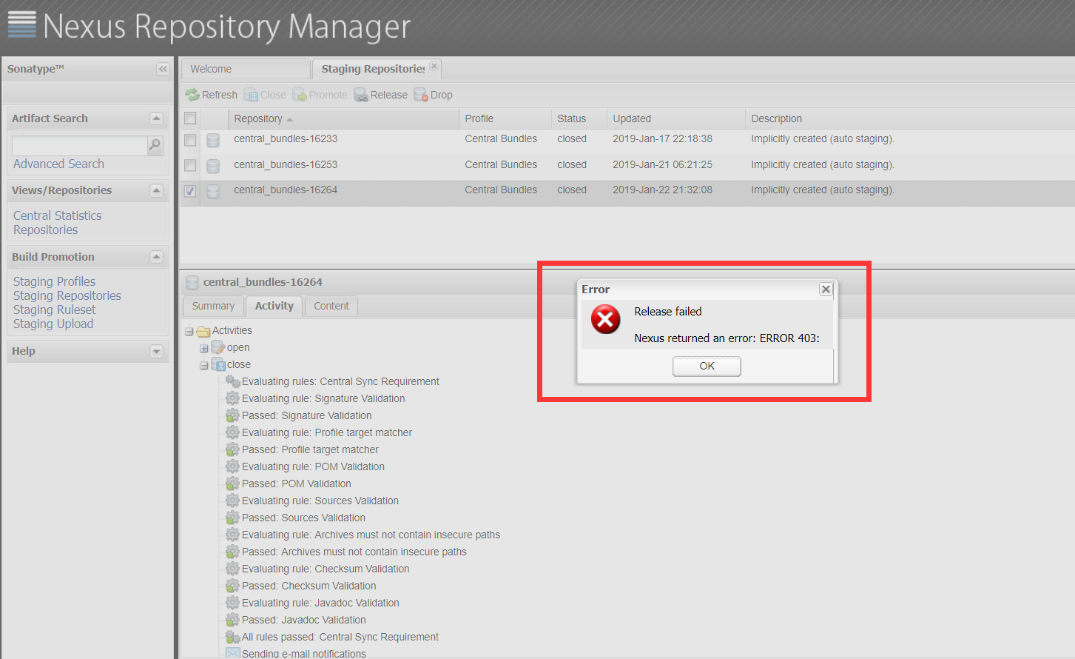Viewport: 1075px width, 659px height.
Task: Close the Error dialog with X icon
Action: pos(826,289)
